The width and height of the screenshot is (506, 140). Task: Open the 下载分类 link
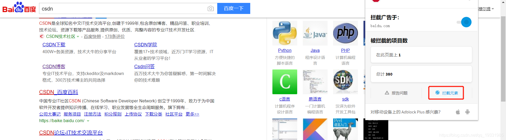pyautogui.click(x=154, y=114)
